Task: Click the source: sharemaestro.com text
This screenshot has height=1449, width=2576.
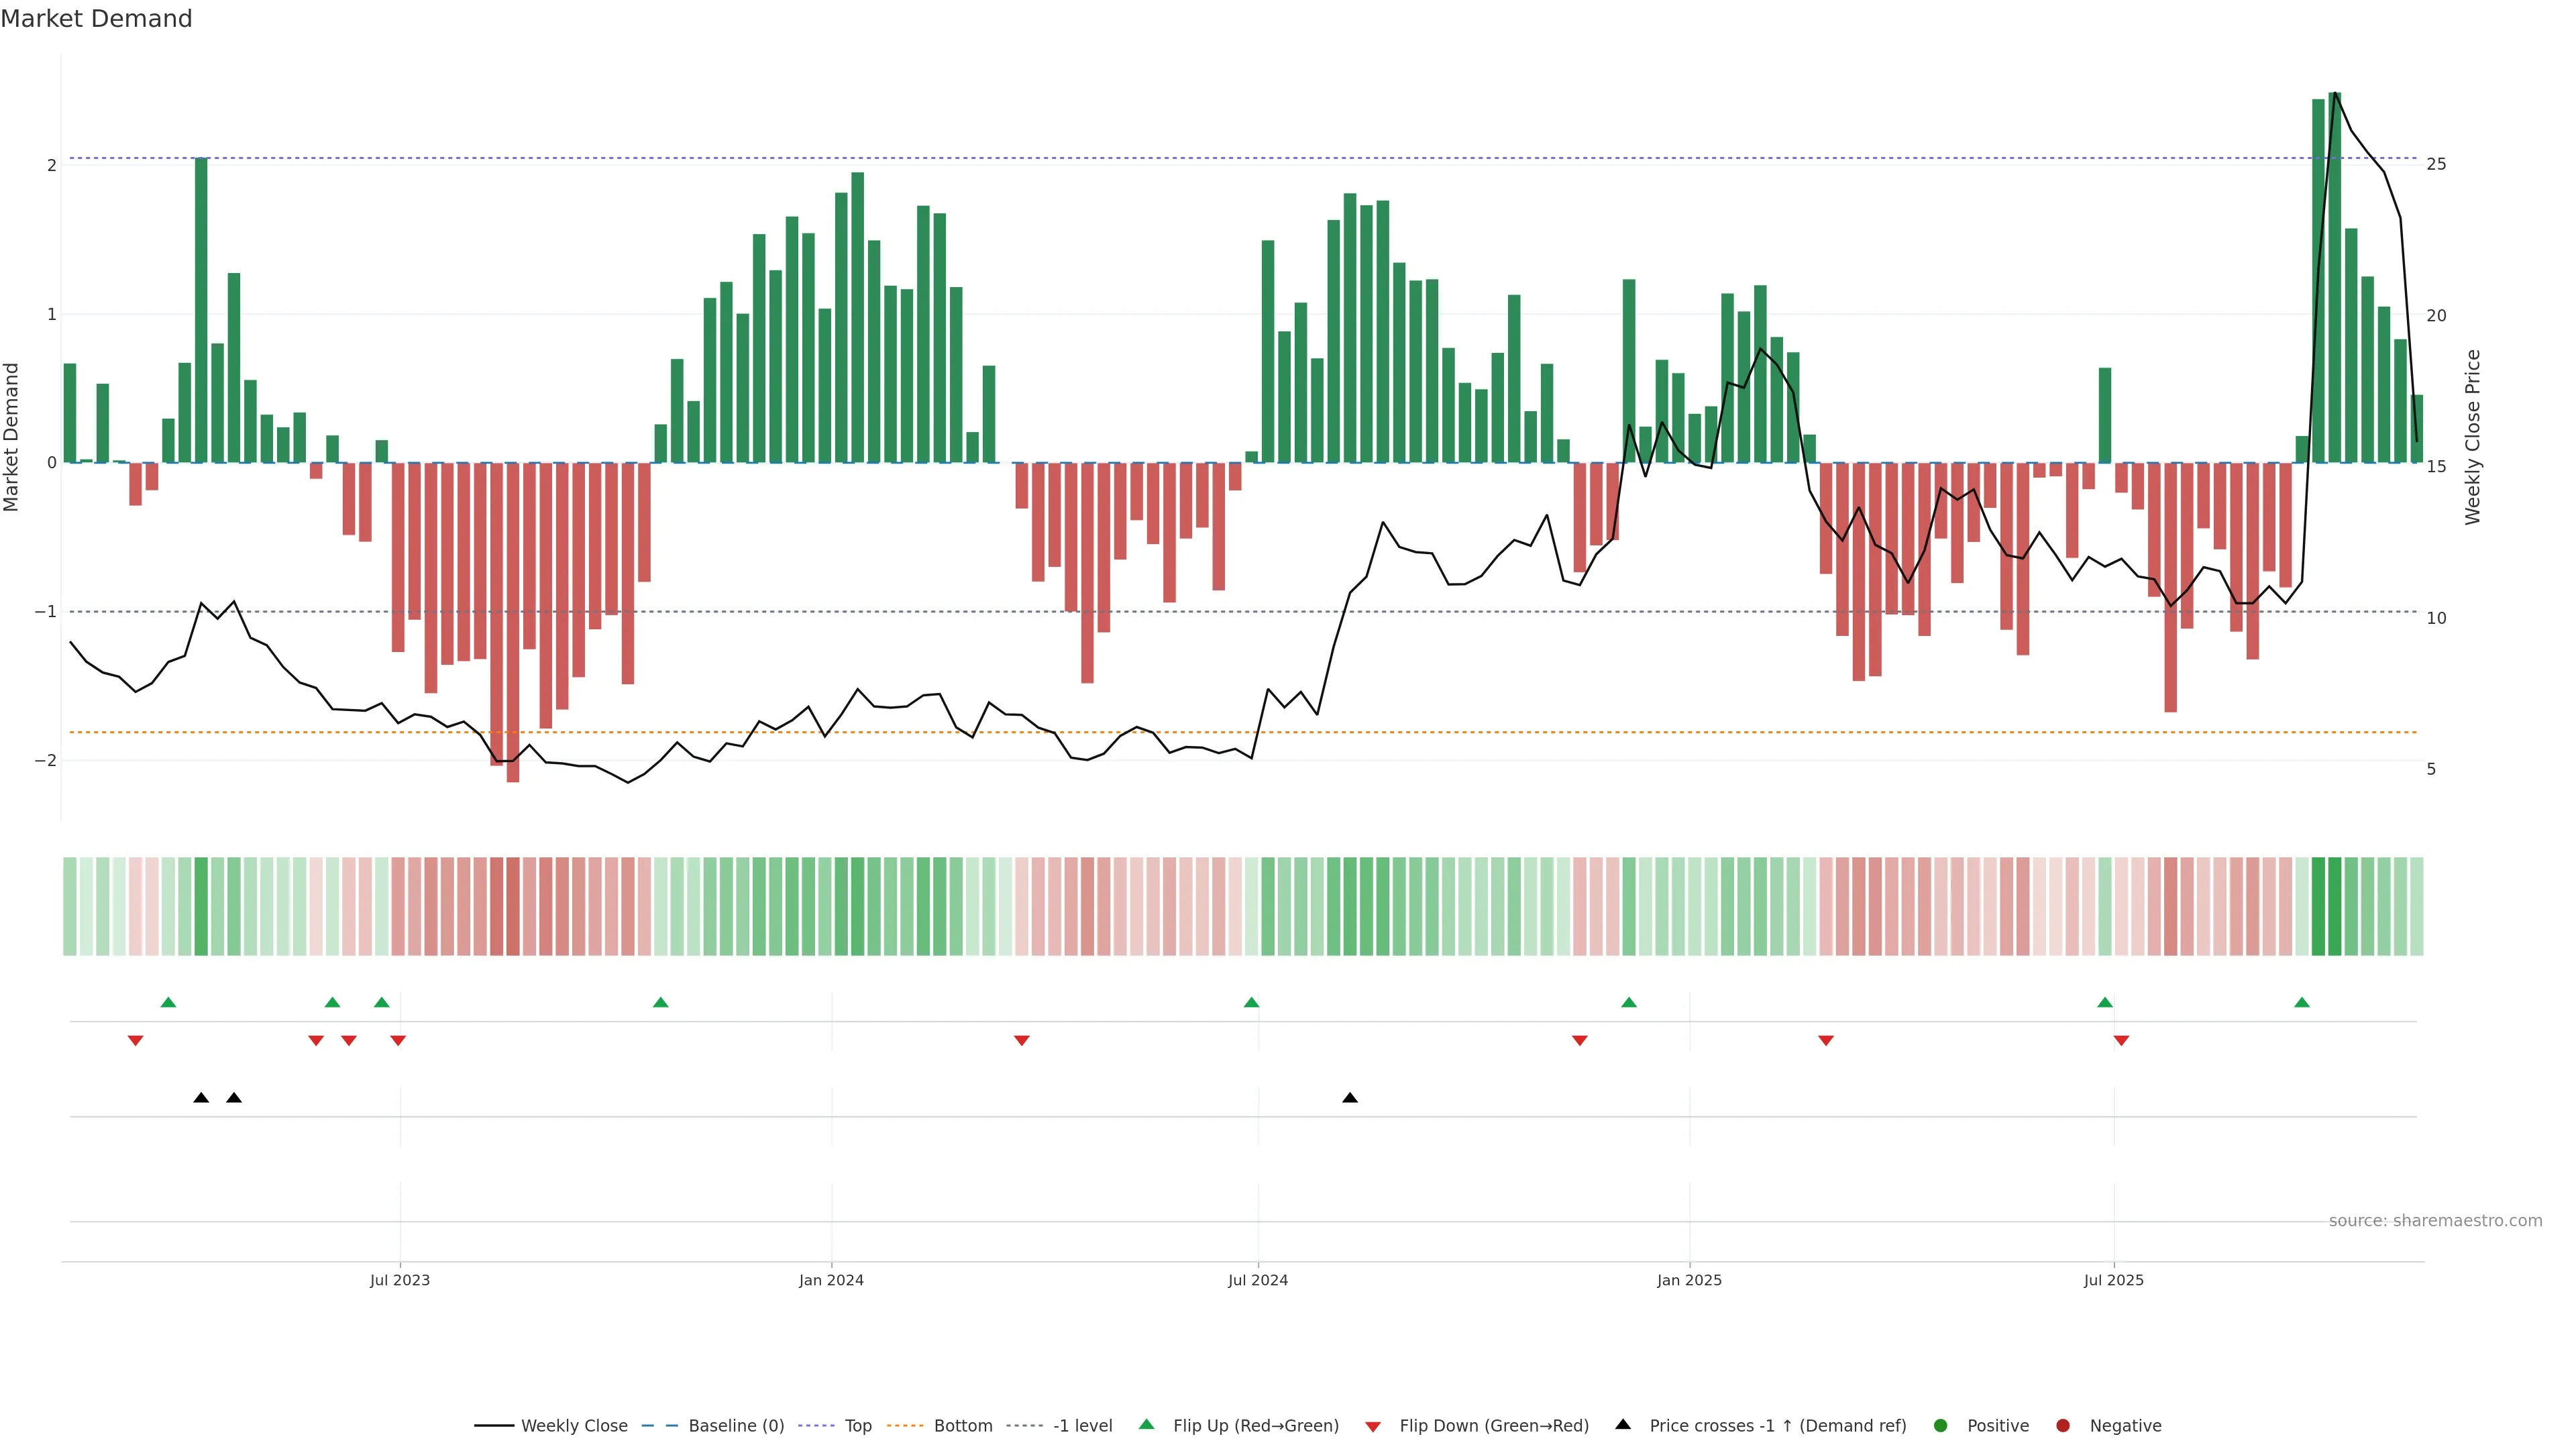Action: [x=2435, y=1221]
